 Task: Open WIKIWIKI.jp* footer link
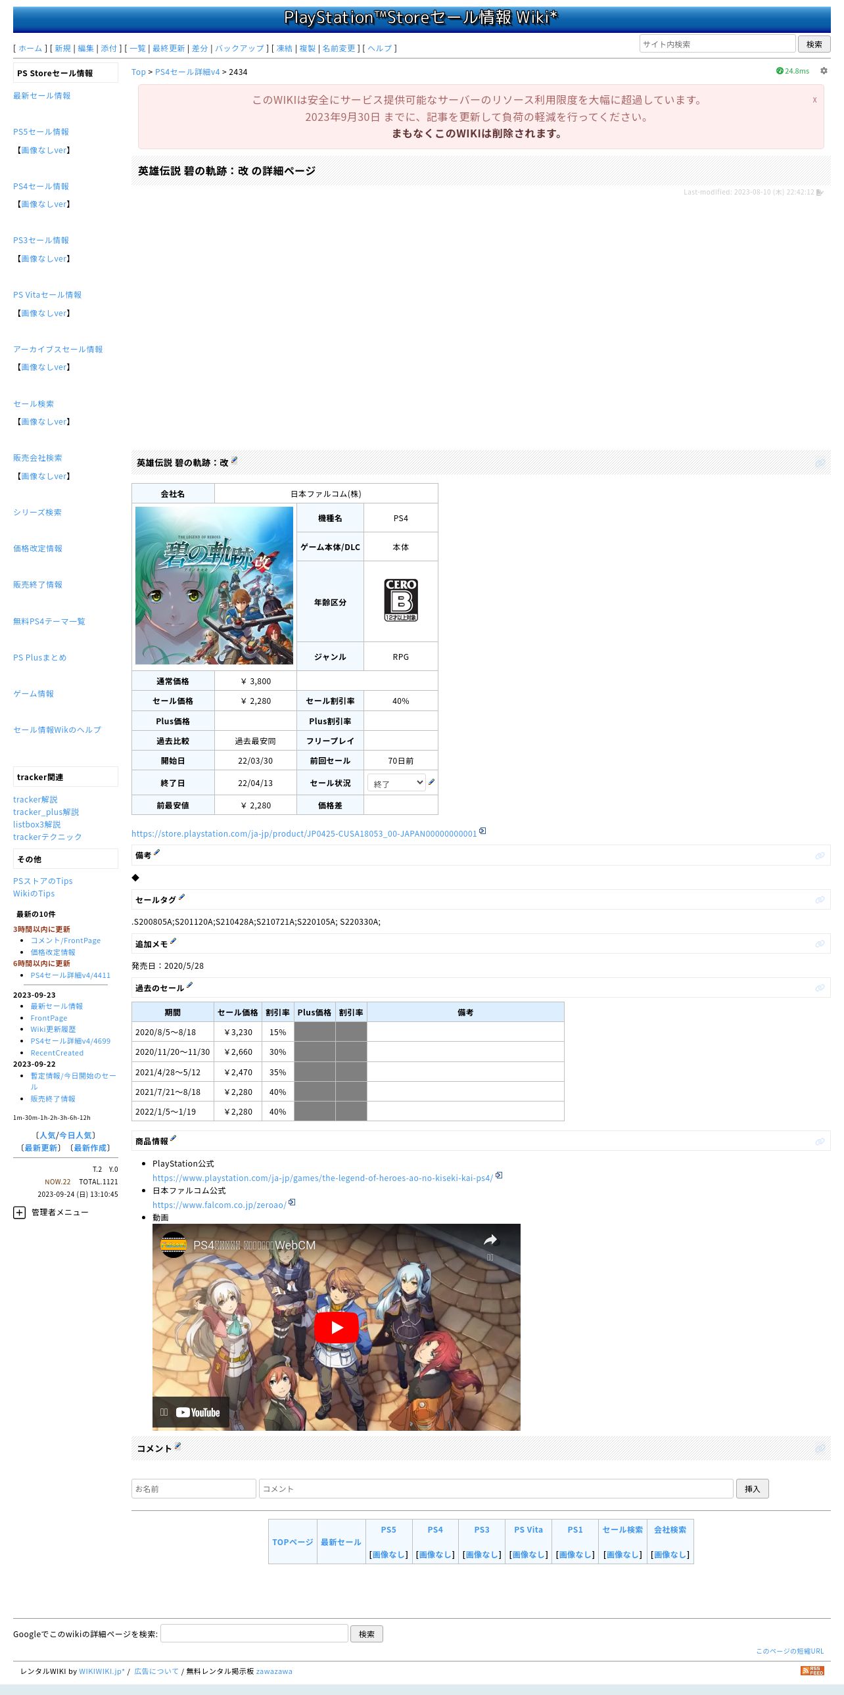[x=102, y=1671]
